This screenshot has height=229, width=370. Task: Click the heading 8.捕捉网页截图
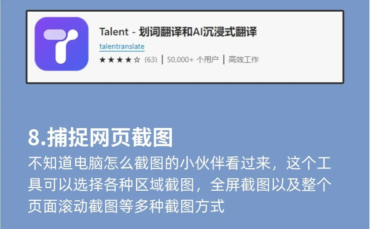pyautogui.click(x=100, y=137)
